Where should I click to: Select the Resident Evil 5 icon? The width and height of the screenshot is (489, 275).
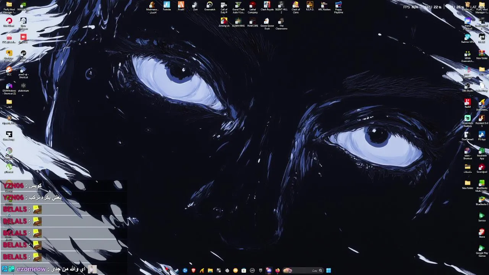click(482, 121)
